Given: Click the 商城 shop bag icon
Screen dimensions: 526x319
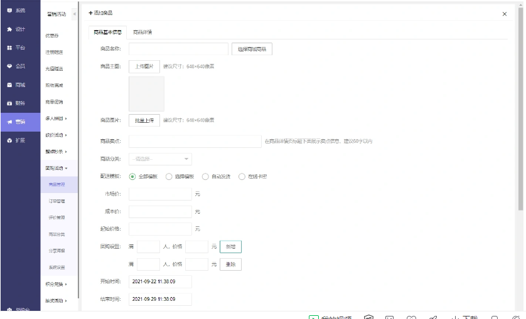Looking at the screenshot, I should coord(9,85).
